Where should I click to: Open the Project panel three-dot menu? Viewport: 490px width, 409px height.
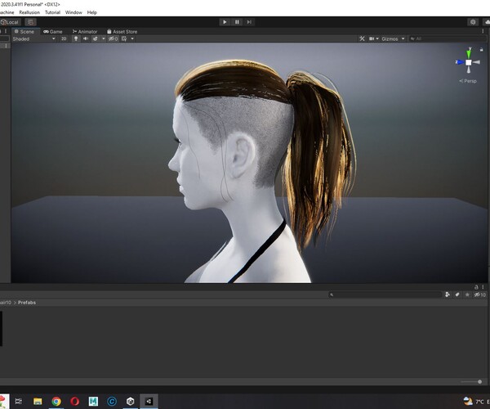click(x=483, y=287)
